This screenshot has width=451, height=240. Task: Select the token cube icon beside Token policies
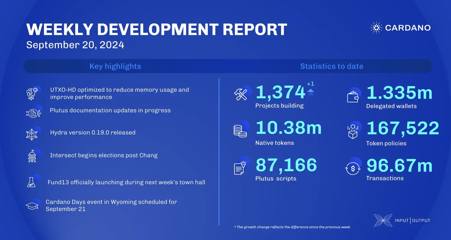(353, 131)
